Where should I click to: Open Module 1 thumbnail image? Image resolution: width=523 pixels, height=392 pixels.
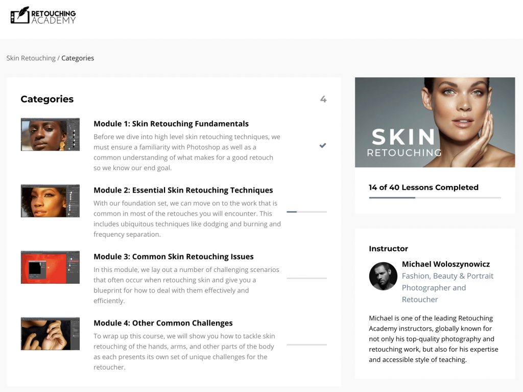tap(50, 134)
